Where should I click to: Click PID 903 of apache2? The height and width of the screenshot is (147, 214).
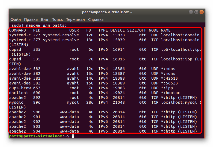[37, 126]
